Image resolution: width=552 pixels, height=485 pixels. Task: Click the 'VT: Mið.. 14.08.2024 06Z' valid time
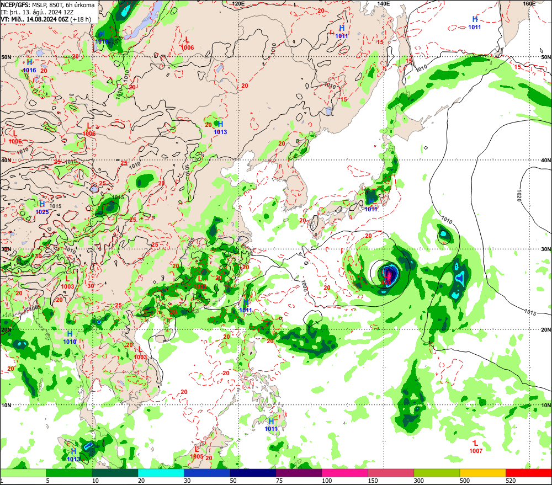pos(34,19)
